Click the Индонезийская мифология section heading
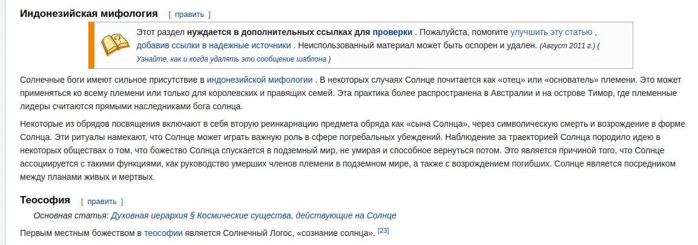 pos(88,13)
